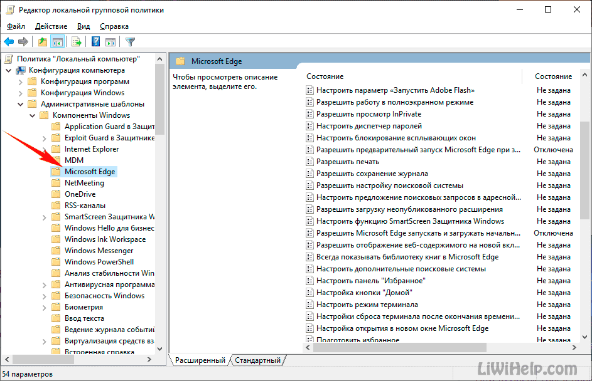Toggle the action pane toolbar icon

(110, 42)
